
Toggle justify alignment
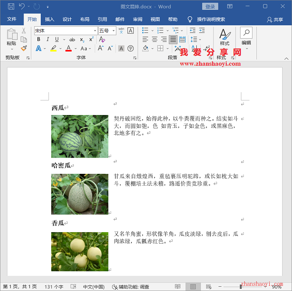click(173, 39)
